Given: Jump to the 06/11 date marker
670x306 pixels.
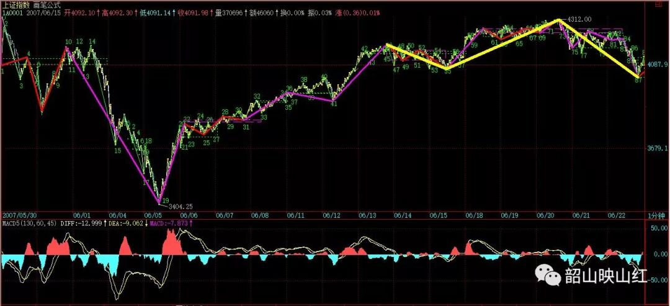Looking at the screenshot, I should tap(296, 214).
